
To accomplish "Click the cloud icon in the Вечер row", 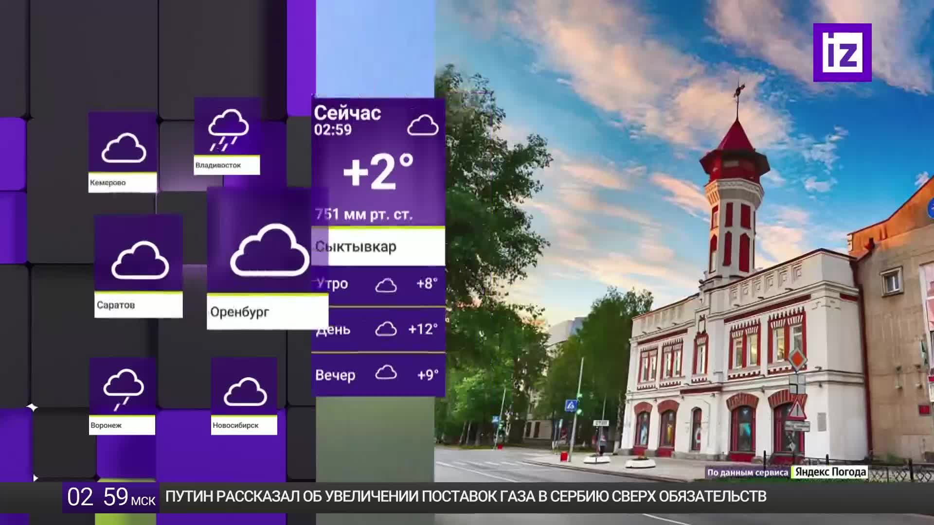I will 386,373.
